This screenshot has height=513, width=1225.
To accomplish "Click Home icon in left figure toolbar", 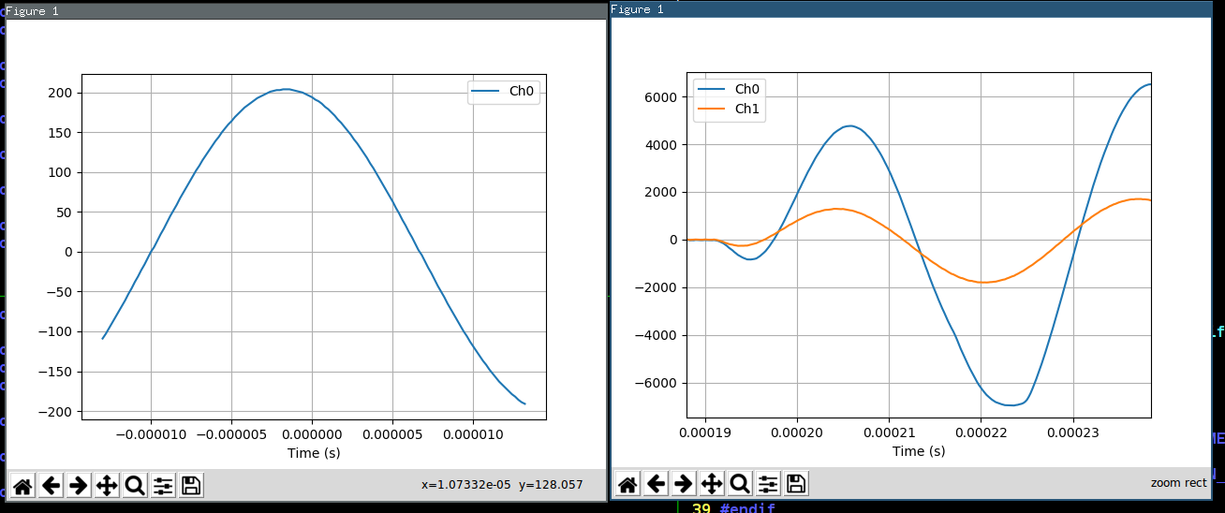I will pos(22,485).
